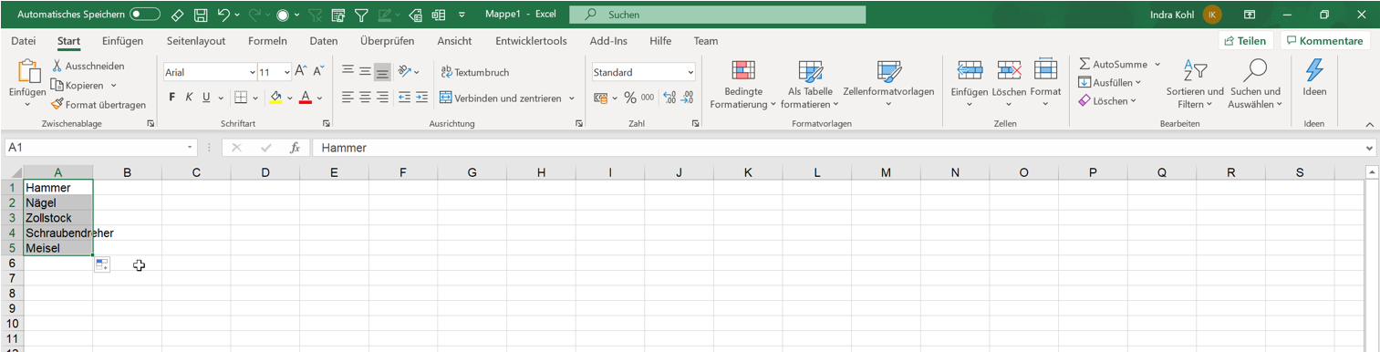Viewport: 1380px width, 352px height.
Task: Click the vertical scrollbar up arrow
Action: [x=1372, y=172]
